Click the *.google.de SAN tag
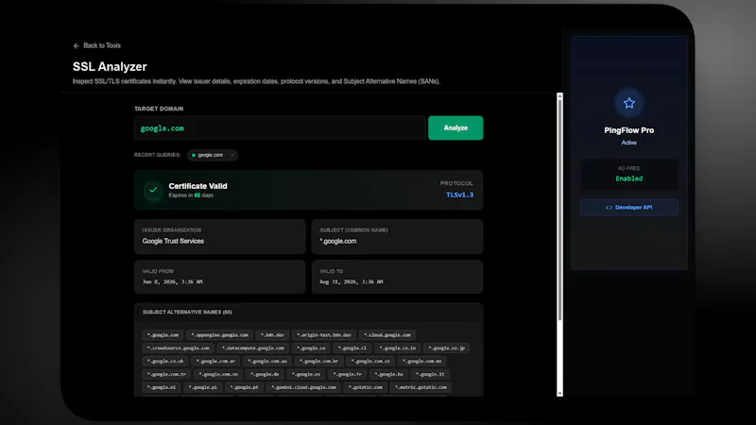Image resolution: width=756 pixels, height=425 pixels. (265, 374)
